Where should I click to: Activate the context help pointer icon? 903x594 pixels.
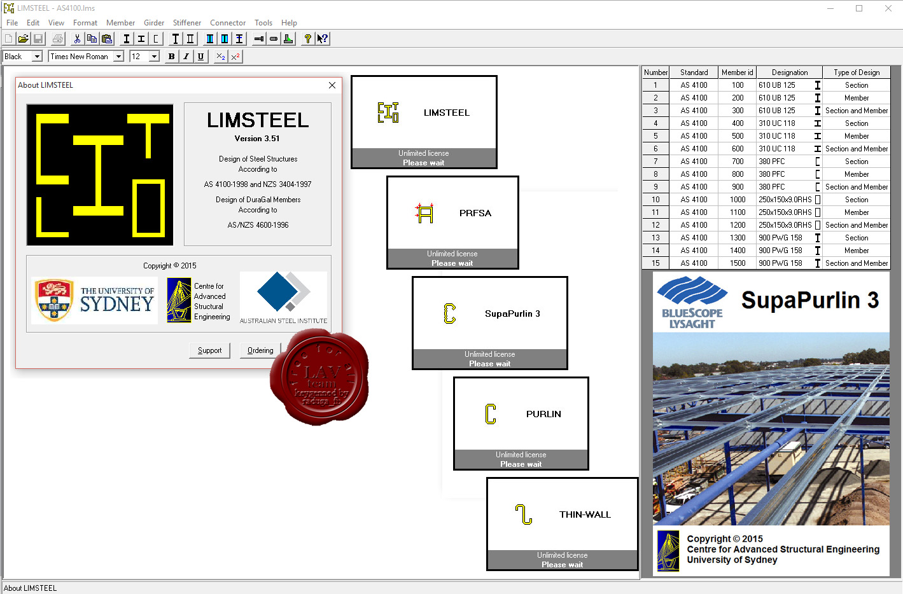(323, 39)
